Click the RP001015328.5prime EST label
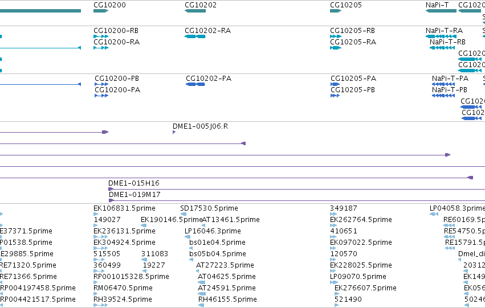 (131, 277)
